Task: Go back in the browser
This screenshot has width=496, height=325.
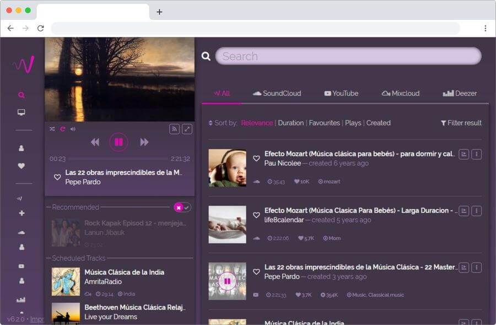Action: pyautogui.click(x=10, y=28)
